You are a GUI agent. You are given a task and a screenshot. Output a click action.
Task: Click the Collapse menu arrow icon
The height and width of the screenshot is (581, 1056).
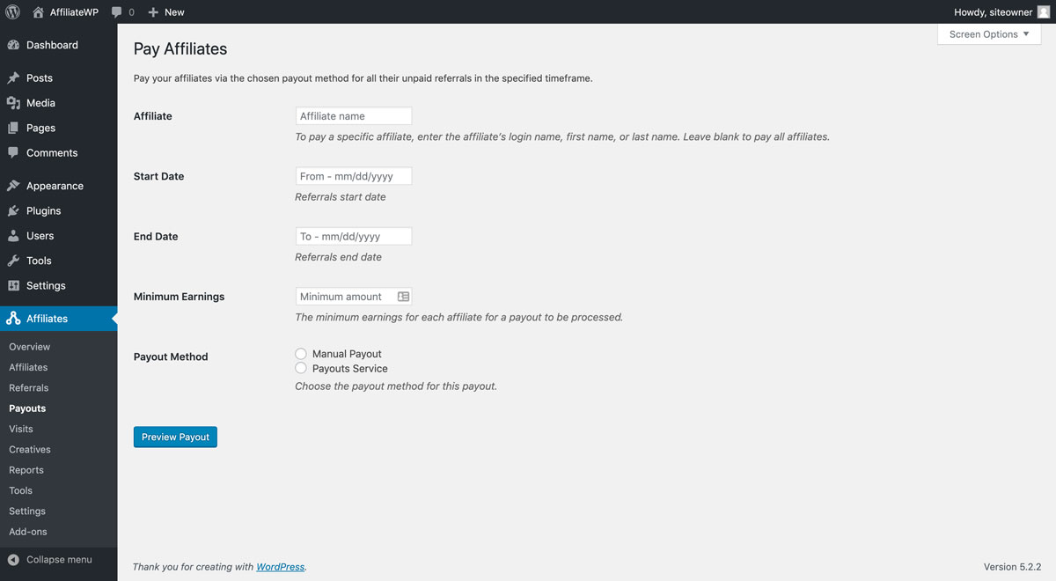[x=13, y=560]
